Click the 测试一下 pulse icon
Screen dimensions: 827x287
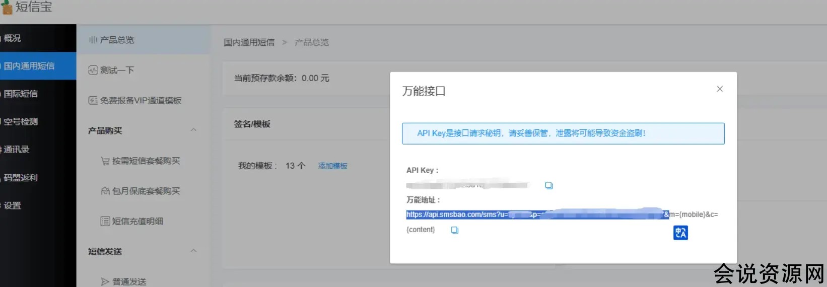click(x=93, y=70)
